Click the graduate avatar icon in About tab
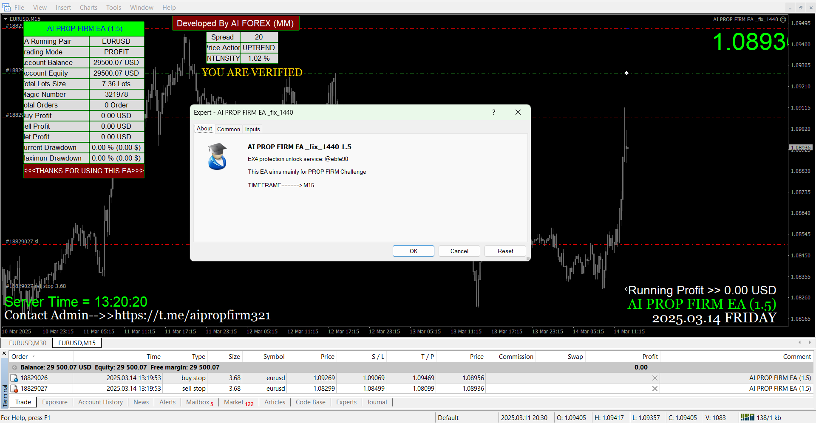 (x=217, y=157)
